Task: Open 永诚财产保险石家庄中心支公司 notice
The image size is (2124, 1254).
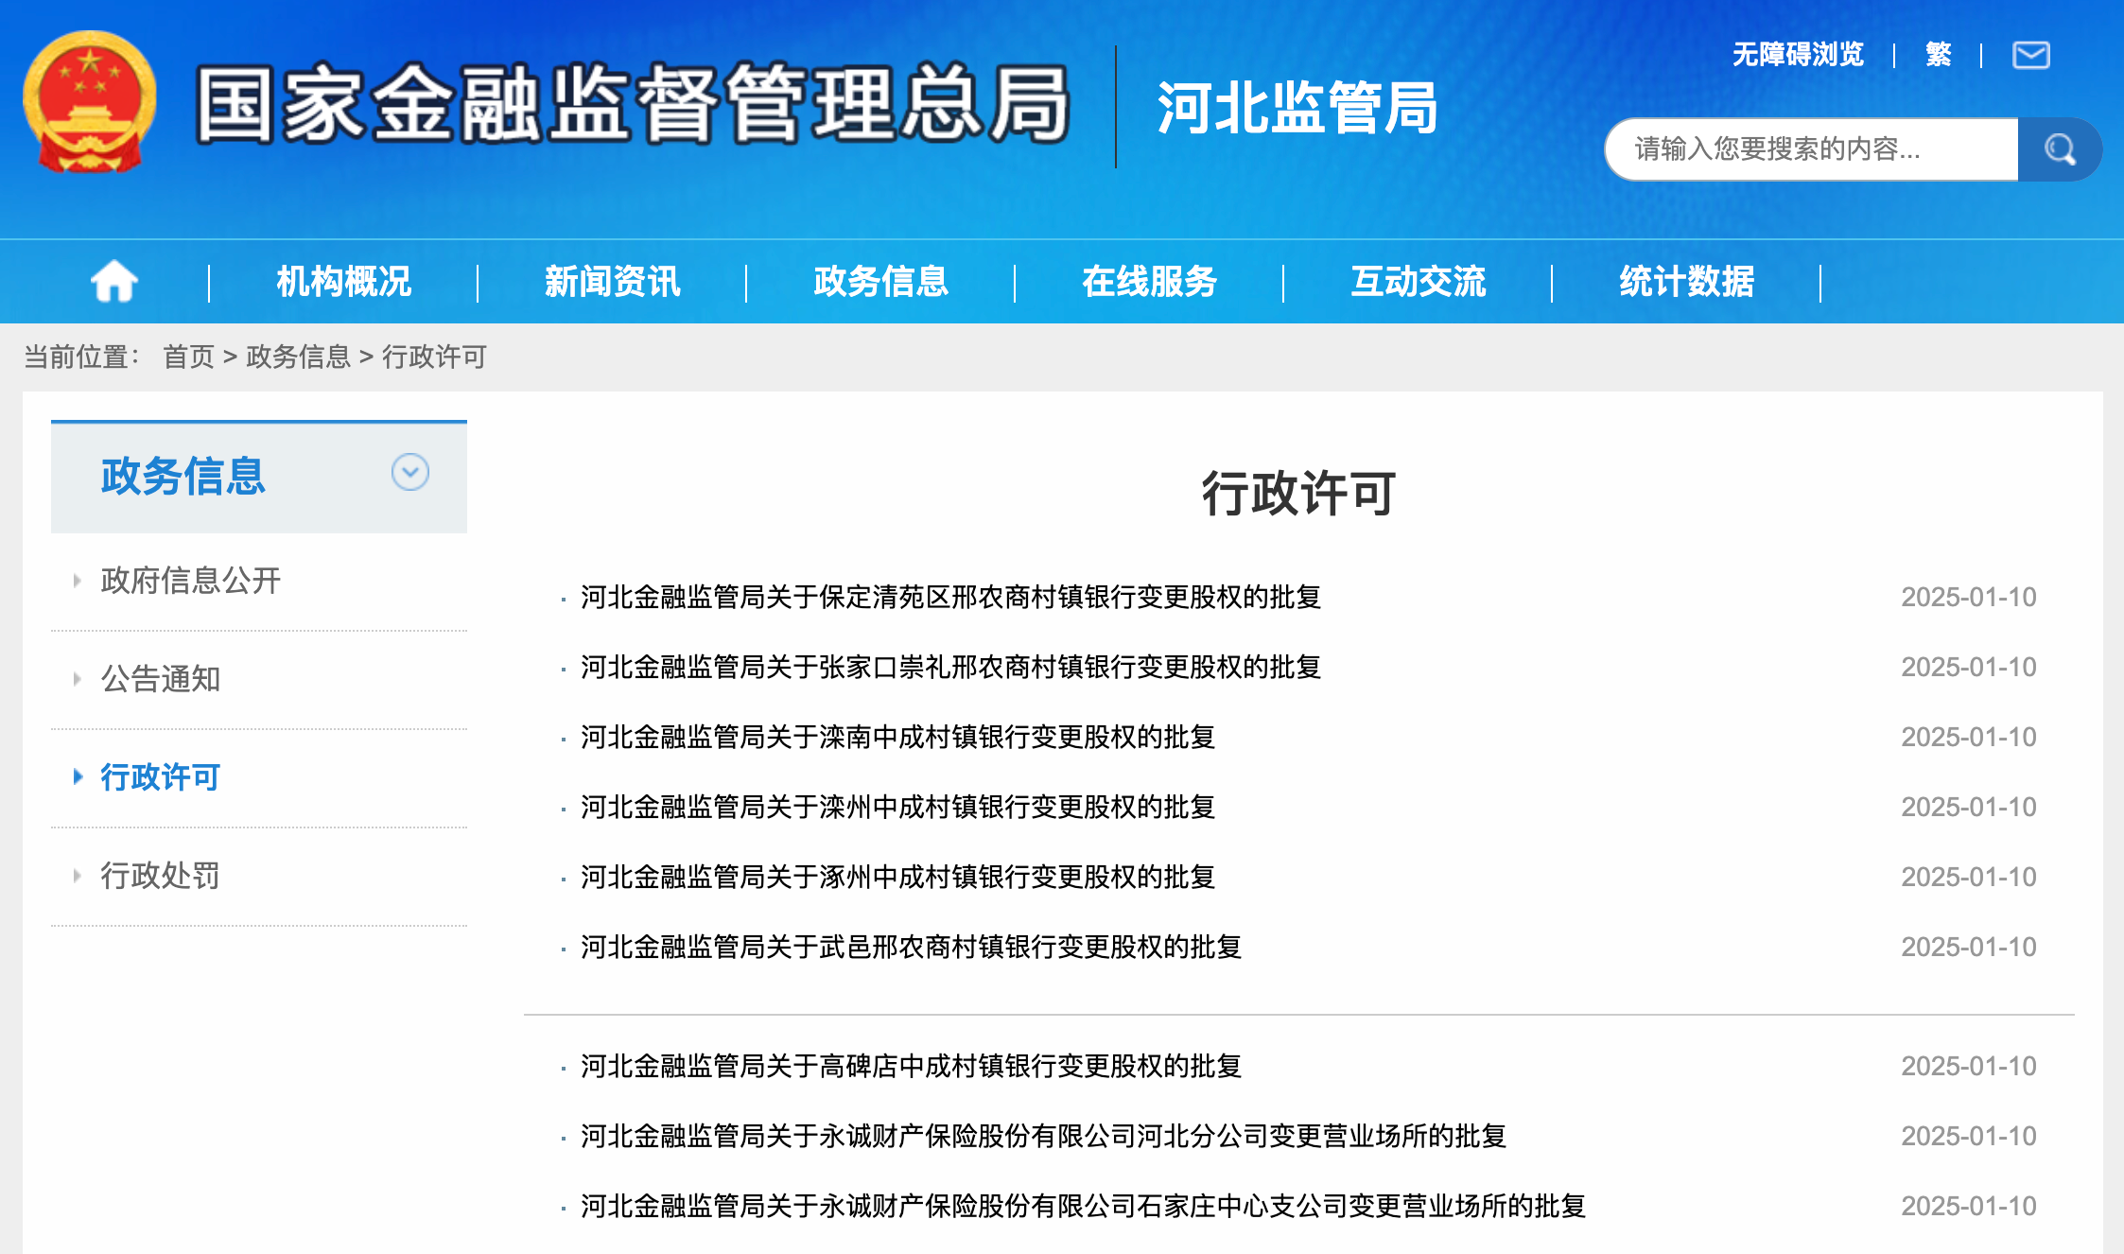Action: point(1083,1207)
